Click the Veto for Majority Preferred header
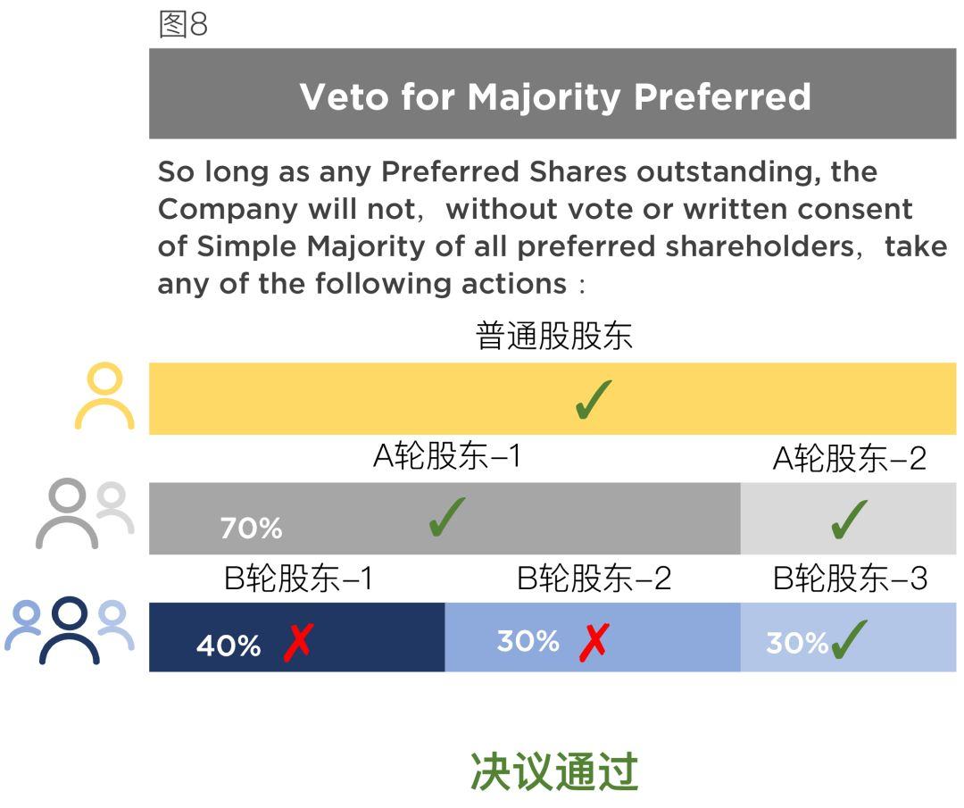This screenshot has height=808, width=964. [x=553, y=95]
